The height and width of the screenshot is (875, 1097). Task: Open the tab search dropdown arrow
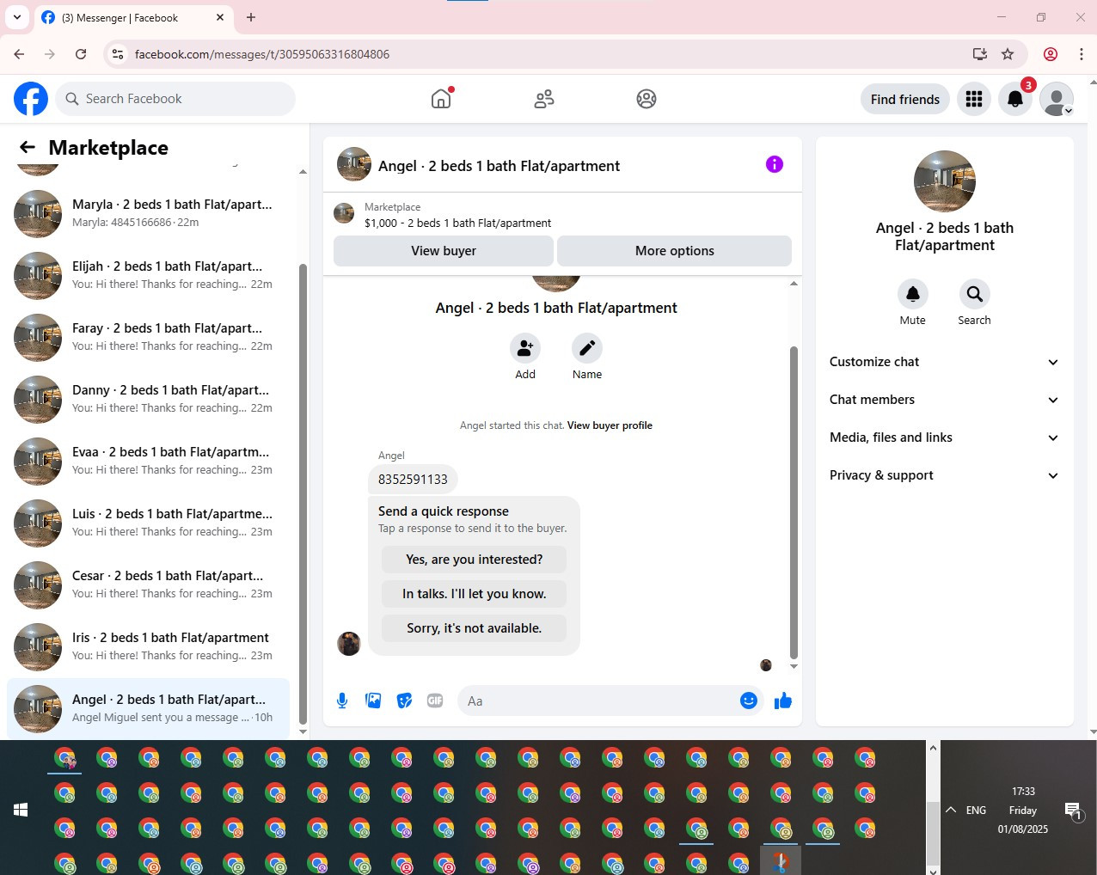click(x=17, y=17)
